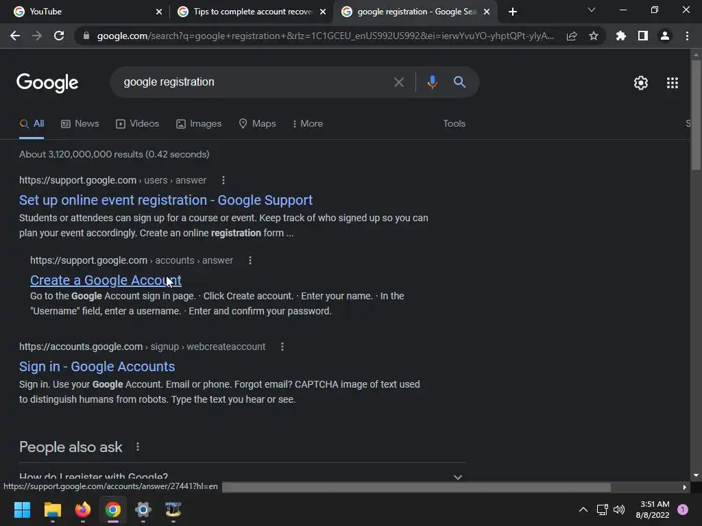Clear the search box with the X
The width and height of the screenshot is (702, 526).
click(x=399, y=82)
